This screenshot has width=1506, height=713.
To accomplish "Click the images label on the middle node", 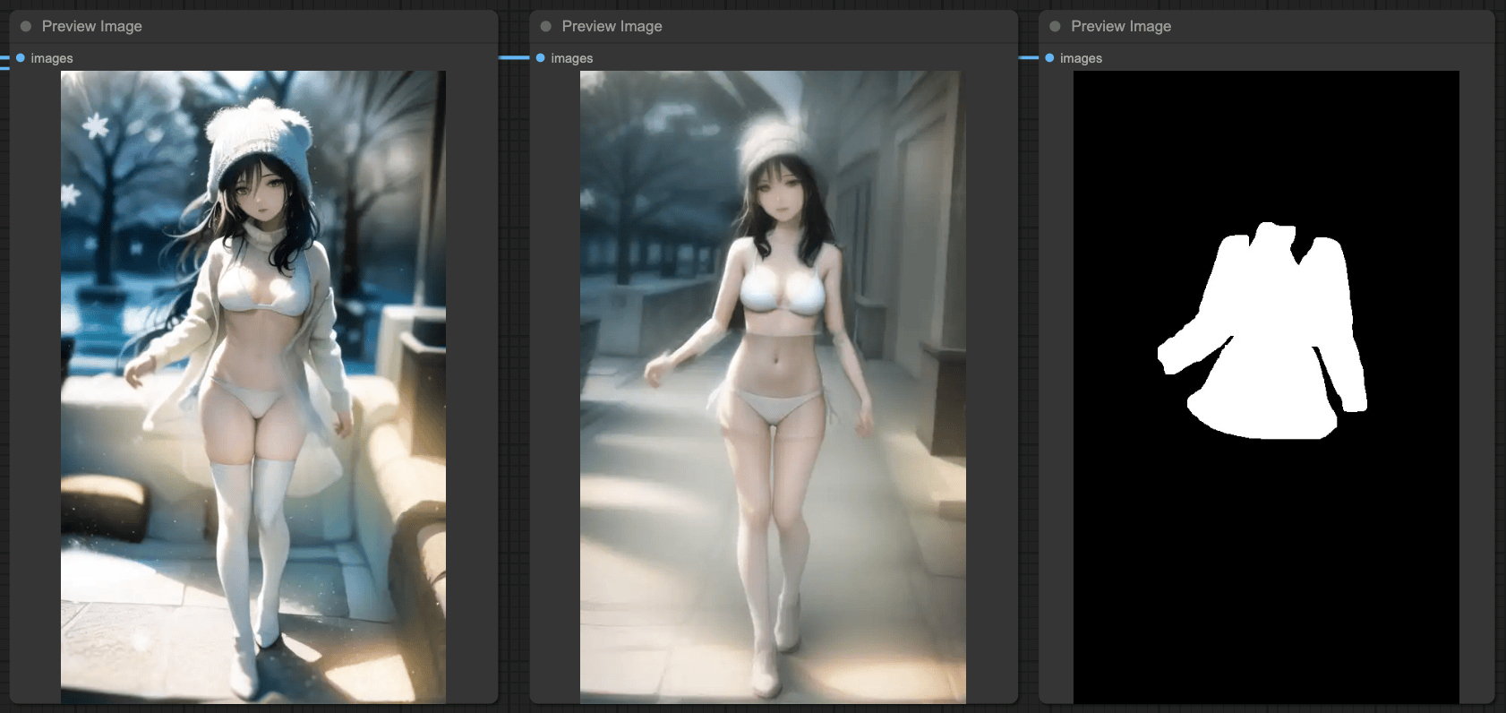I will [x=572, y=58].
